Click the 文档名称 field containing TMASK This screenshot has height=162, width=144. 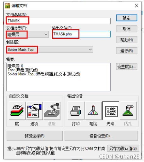[x=58, y=21]
